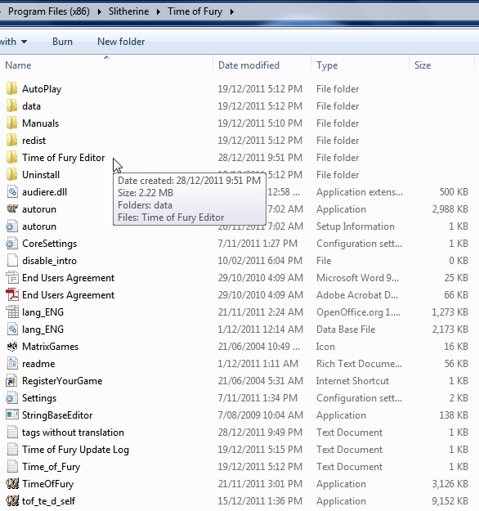Viewport: 479px width, 511px height.
Task: Select the End Users Agreement PDF icon
Action: click(x=12, y=295)
